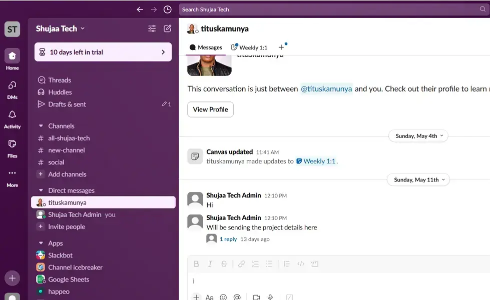Open the all-shujaa-tech channel
This screenshot has height=300, width=490.
click(x=103, y=138)
